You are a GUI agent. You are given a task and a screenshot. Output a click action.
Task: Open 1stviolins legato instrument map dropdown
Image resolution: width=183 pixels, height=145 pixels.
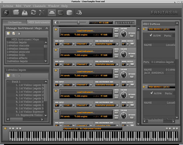[117, 44]
